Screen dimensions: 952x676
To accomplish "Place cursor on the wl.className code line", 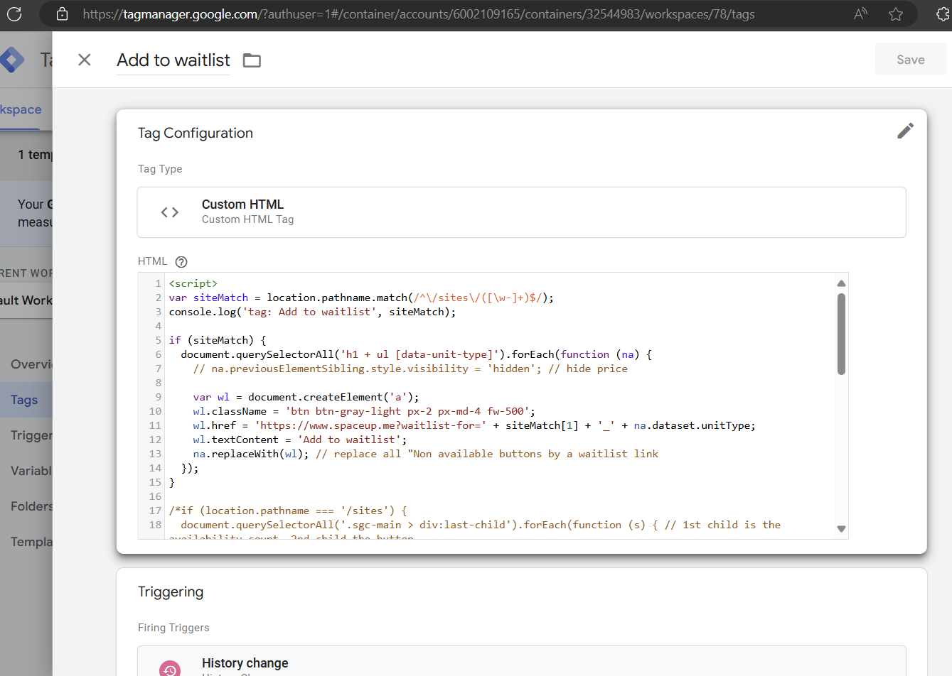I will tap(364, 411).
